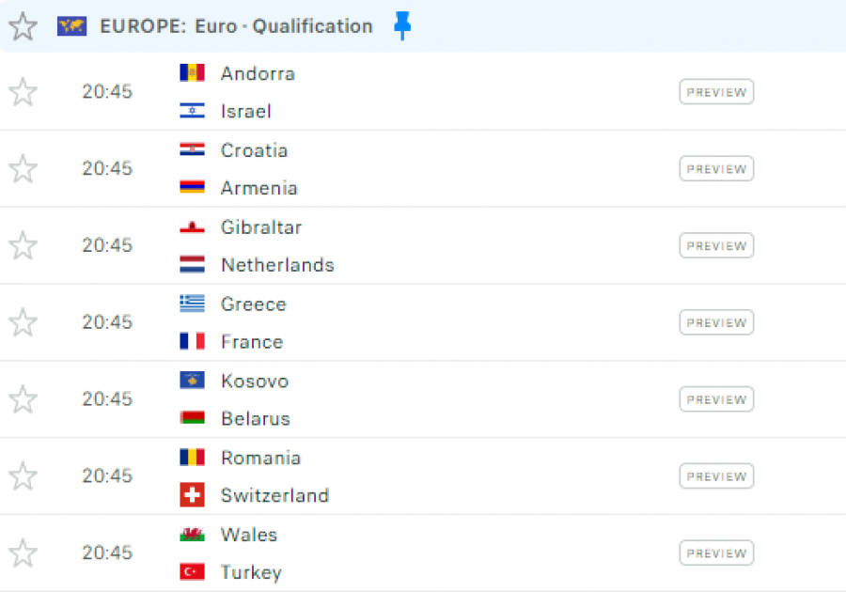Show preview for Gibraltar vs Netherlands

click(x=716, y=246)
